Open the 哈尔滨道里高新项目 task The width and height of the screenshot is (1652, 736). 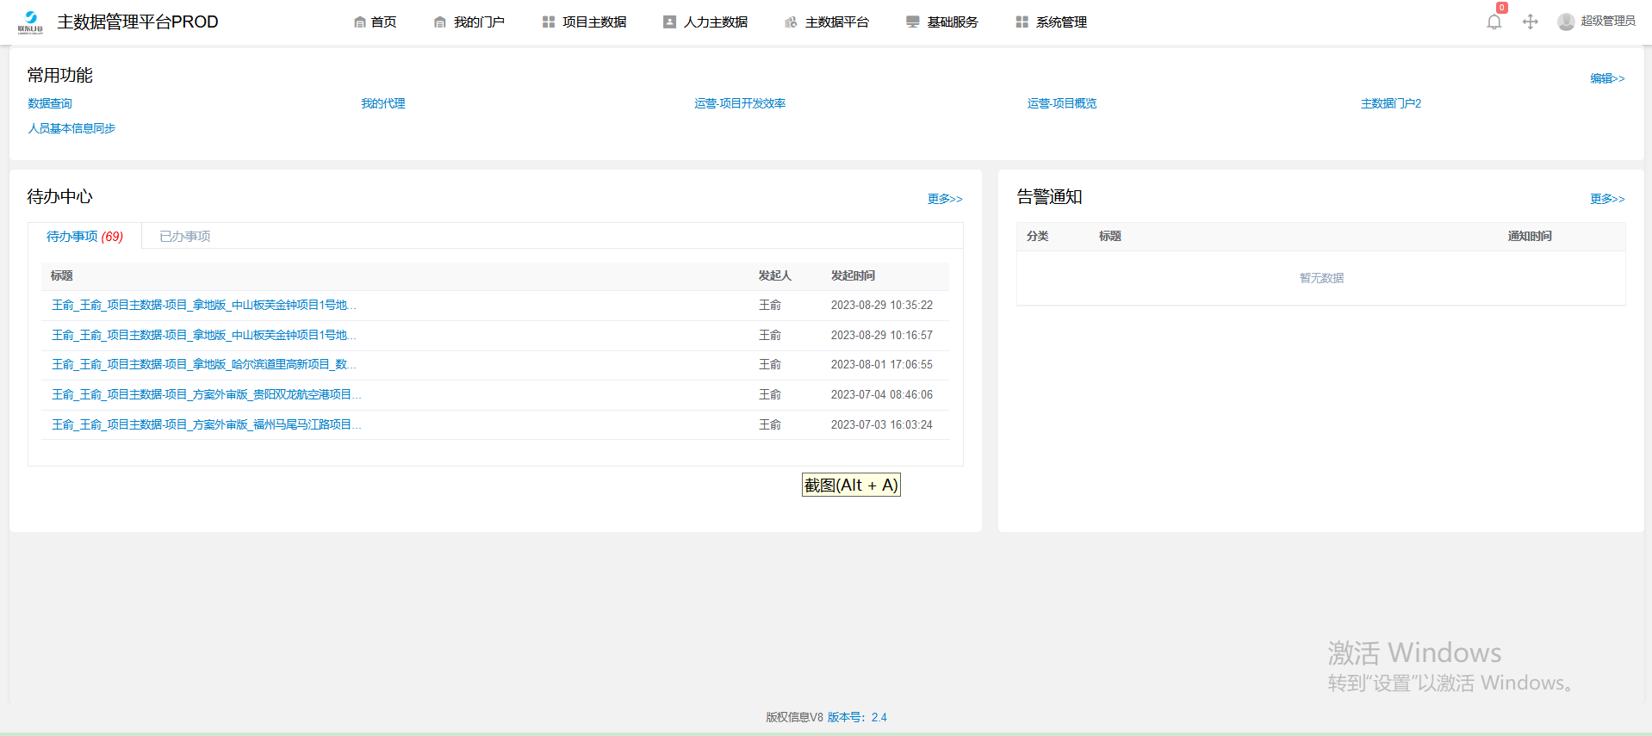pos(204,365)
